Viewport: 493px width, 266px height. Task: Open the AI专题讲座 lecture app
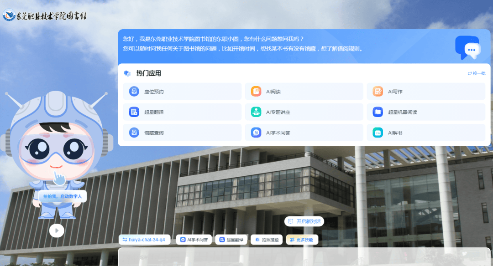pos(304,112)
